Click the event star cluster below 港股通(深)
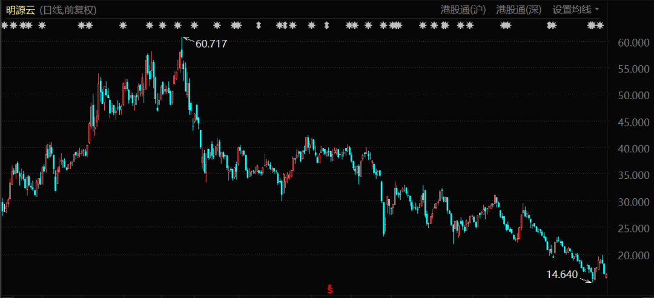This screenshot has width=654, height=298. [506, 25]
